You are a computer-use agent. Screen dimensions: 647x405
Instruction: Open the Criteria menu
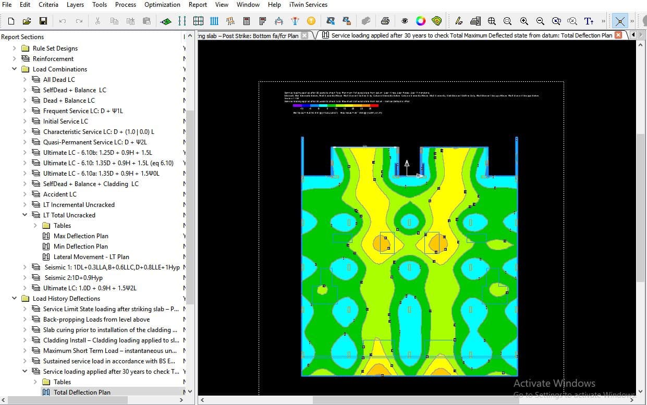(x=48, y=5)
